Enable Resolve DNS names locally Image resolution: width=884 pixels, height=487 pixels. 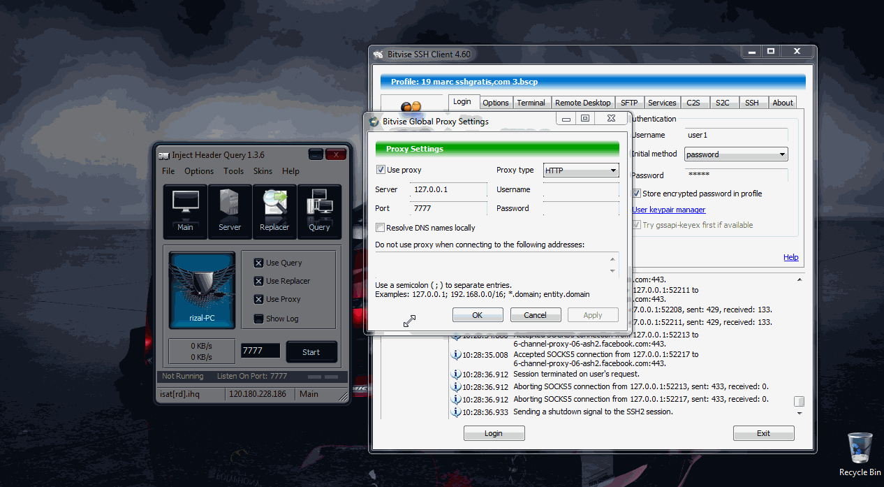(381, 228)
